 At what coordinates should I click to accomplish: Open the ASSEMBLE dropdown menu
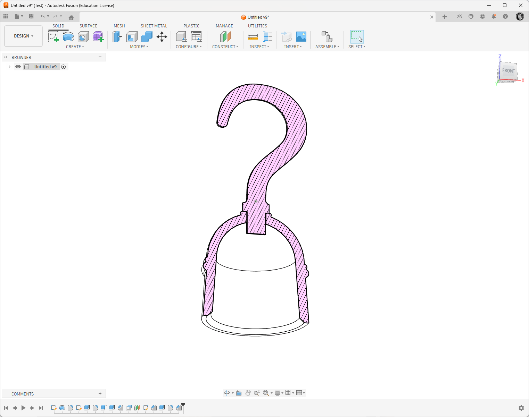328,47
